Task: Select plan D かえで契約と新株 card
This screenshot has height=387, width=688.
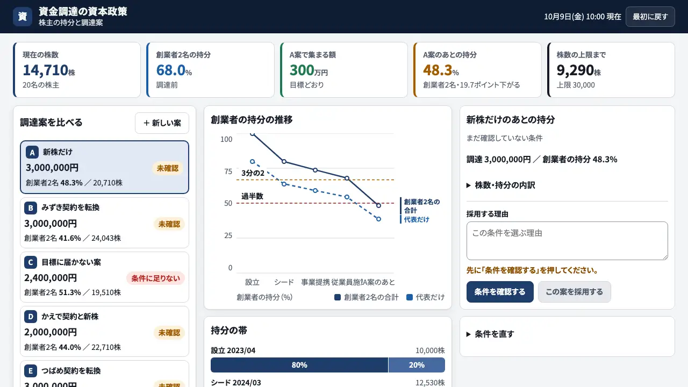Action: point(104,332)
